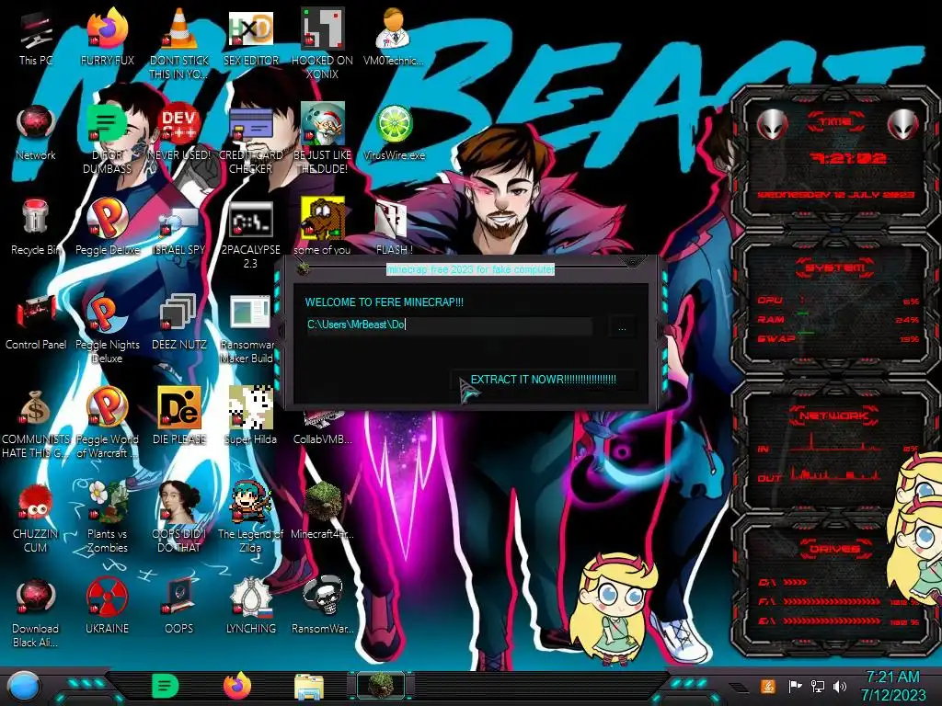This screenshot has width=942, height=706.
Task: Open the VM0Technic desktop icon
Action: click(394, 38)
